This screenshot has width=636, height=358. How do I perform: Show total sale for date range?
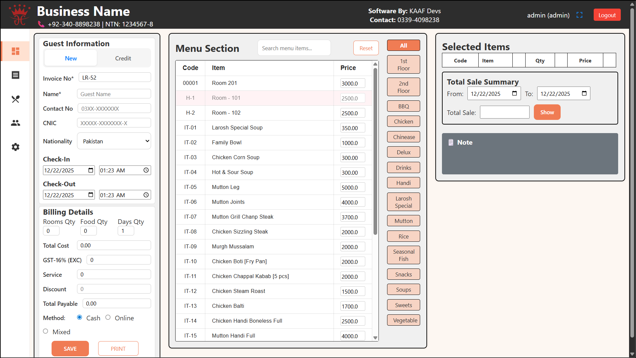click(547, 112)
